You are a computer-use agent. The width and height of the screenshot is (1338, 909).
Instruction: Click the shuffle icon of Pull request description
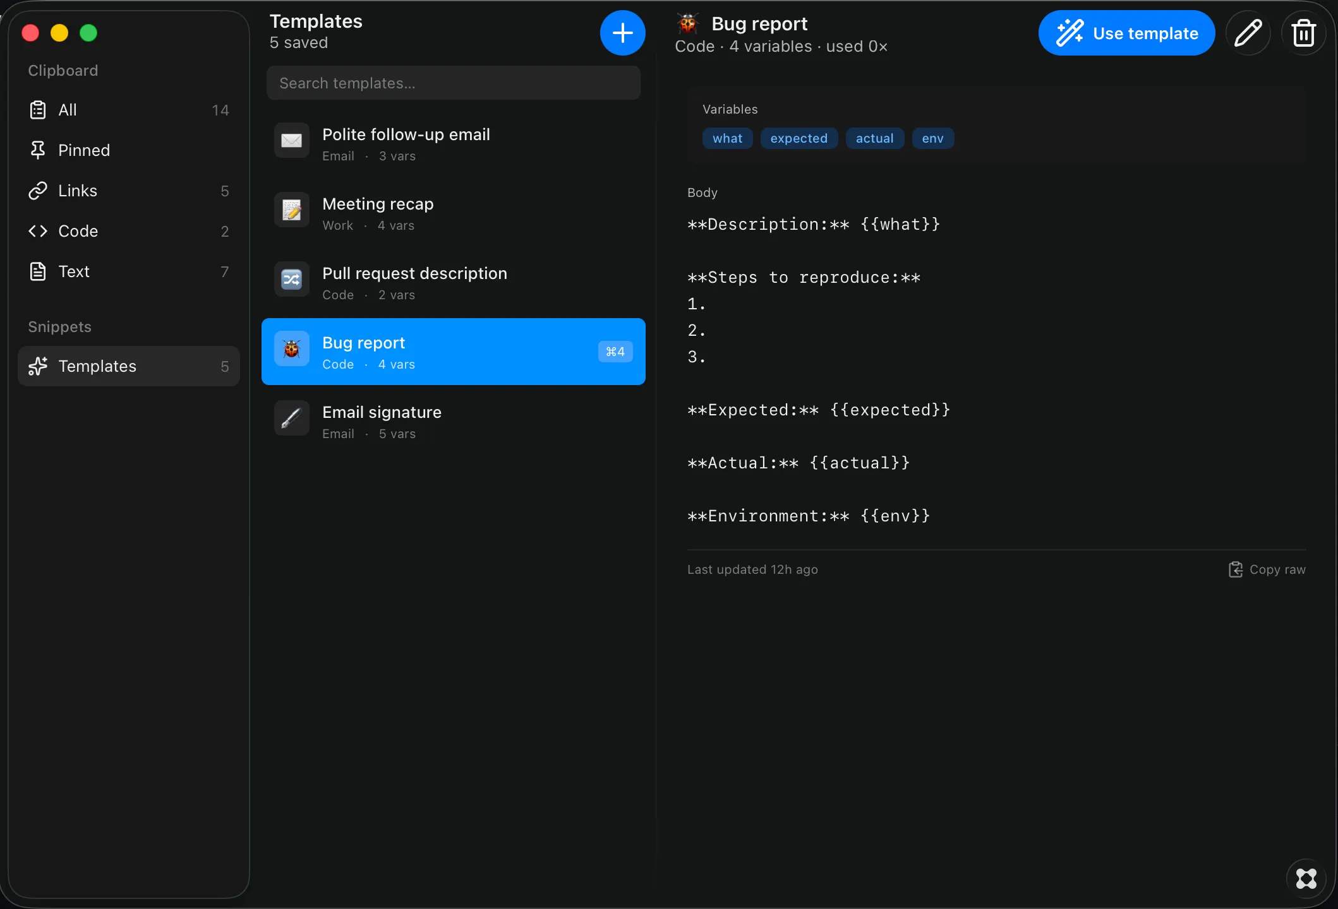[292, 279]
